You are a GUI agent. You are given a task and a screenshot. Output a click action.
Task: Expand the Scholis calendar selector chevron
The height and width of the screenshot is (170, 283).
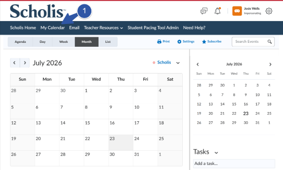point(178,63)
